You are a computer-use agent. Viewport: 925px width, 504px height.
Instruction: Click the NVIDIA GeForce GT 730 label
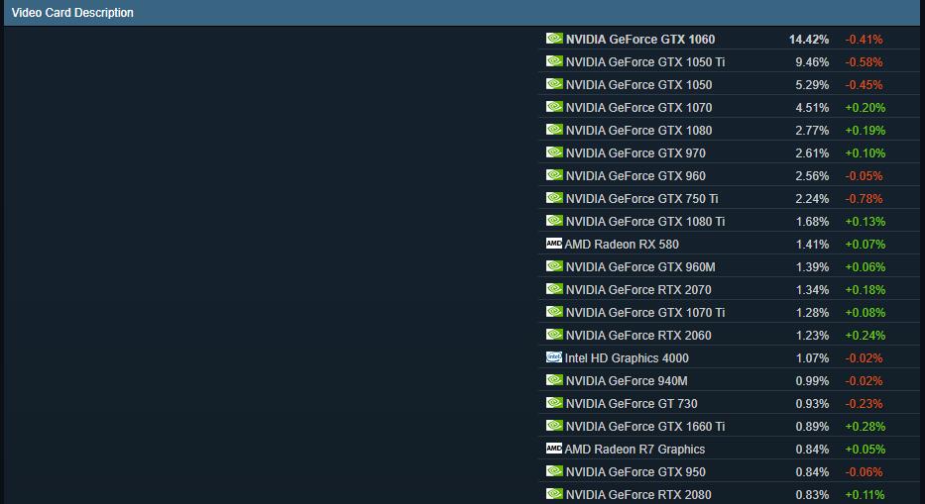click(632, 404)
